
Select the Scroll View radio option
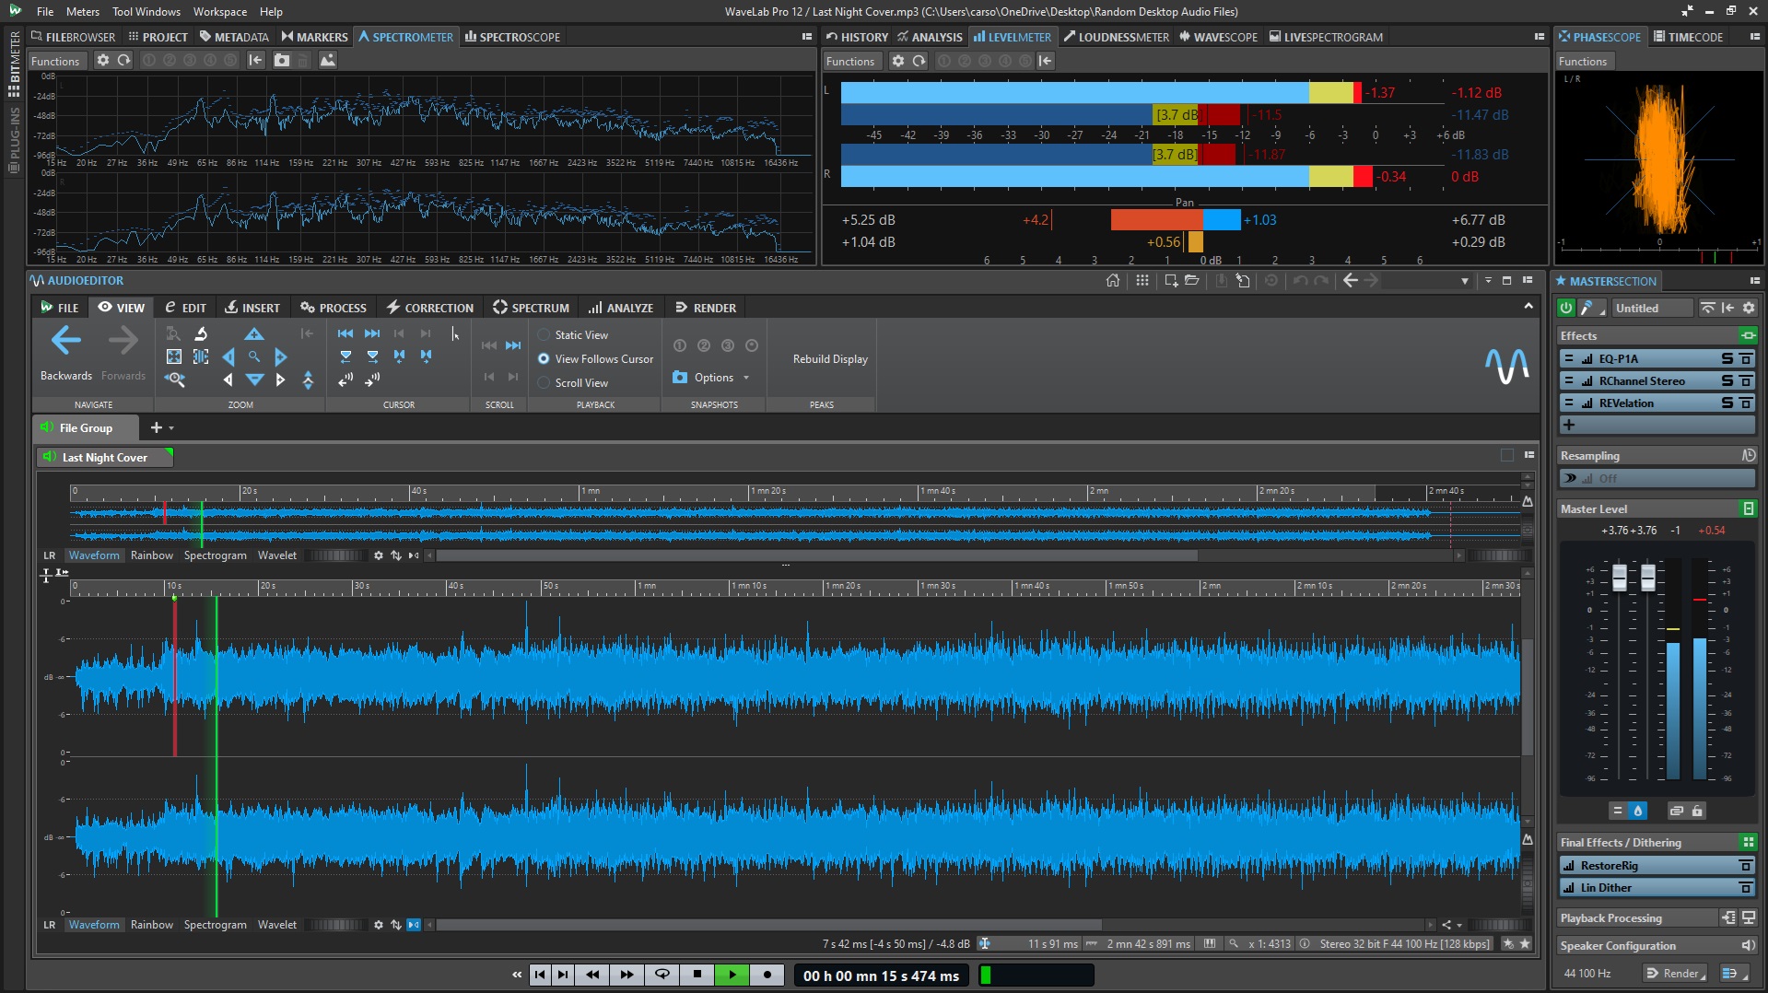pos(544,383)
